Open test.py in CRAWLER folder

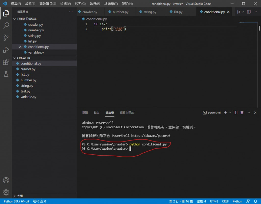(x=44, y=91)
